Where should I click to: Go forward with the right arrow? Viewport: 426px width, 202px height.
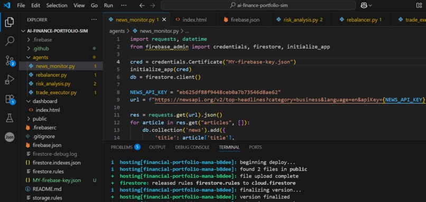152,5
